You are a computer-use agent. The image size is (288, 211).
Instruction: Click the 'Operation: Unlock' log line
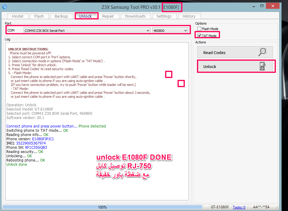21,105
